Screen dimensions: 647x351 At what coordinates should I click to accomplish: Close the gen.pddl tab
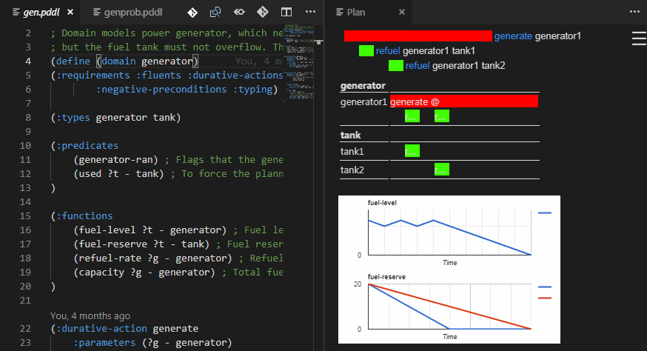pyautogui.click(x=70, y=12)
